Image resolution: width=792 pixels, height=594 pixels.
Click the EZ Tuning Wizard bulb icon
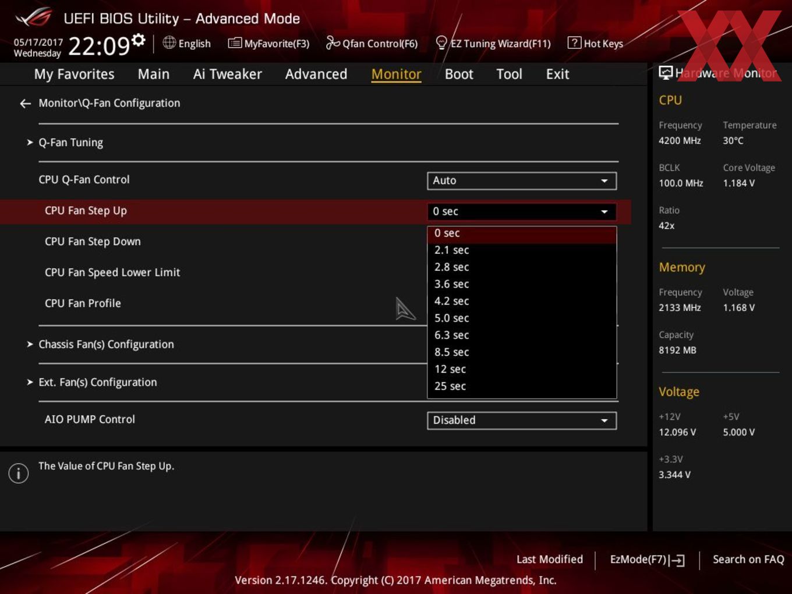[441, 43]
